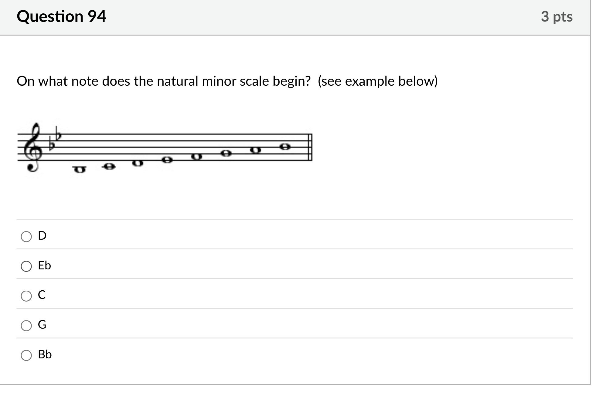
Task: Click the question prompt text
Action: click(227, 81)
